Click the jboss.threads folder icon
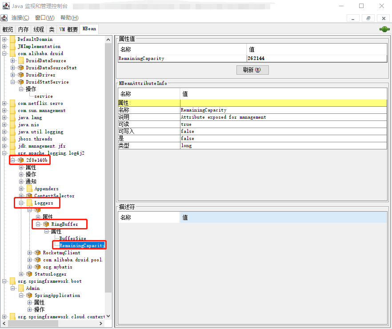Viewport: 392px width, 329px height. (x=12, y=139)
